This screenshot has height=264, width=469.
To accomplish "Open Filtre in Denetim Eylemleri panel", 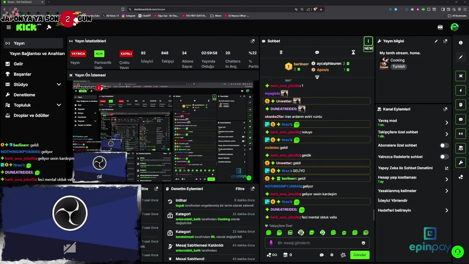I will pos(240,189).
